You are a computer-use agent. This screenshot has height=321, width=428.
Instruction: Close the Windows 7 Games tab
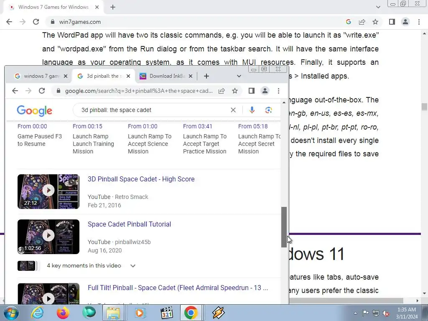(97, 7)
